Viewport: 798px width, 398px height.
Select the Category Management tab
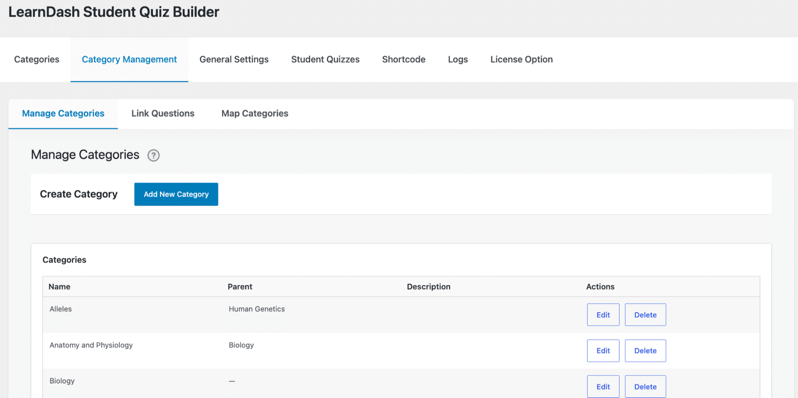point(129,59)
